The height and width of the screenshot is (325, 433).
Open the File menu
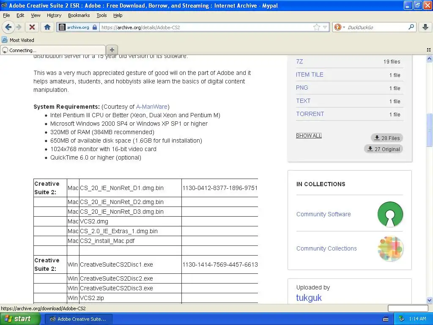tap(6, 16)
